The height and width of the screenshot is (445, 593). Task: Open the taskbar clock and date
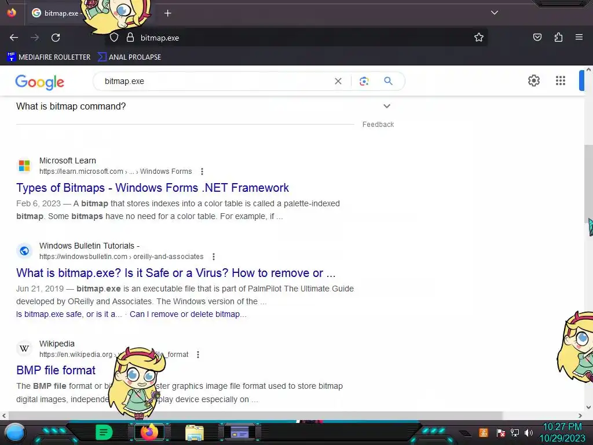click(562, 432)
